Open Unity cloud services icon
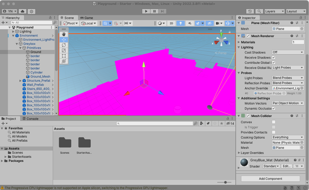The height and width of the screenshot is (190, 309). coord(23,11)
